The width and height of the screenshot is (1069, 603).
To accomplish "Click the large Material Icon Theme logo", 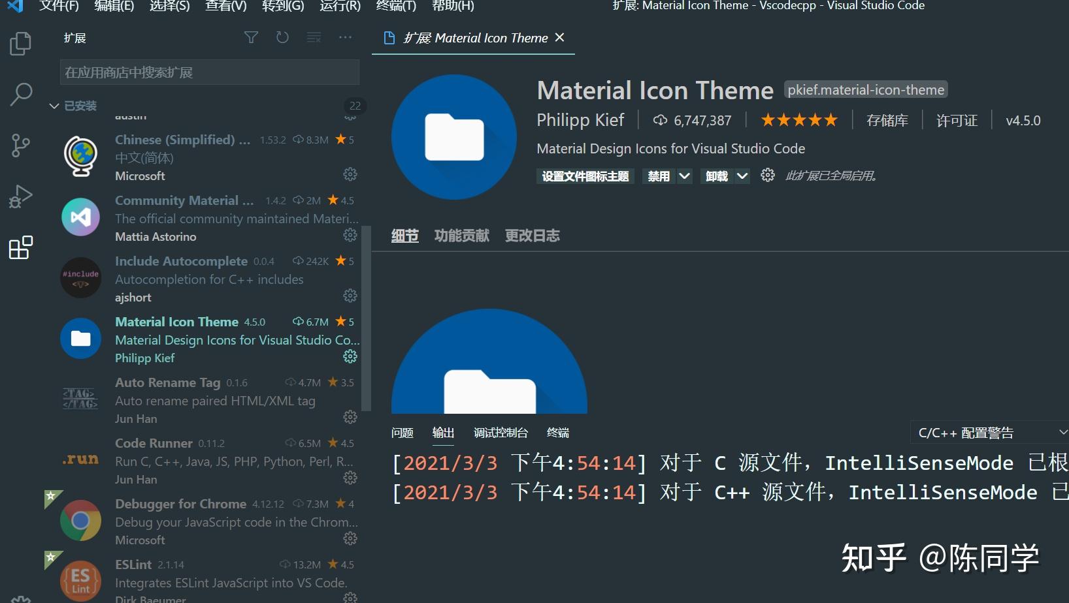I will click(454, 137).
